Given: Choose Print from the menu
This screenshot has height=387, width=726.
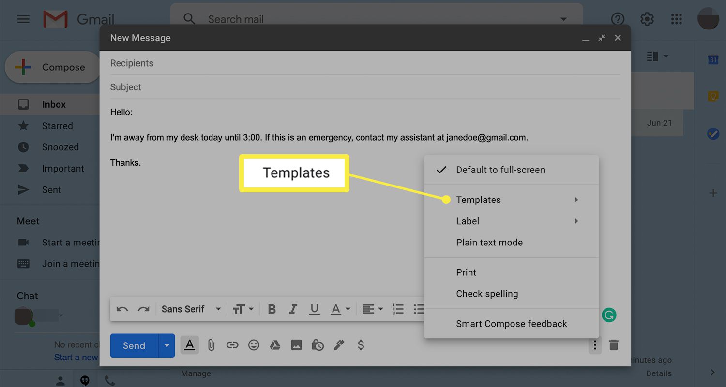Looking at the screenshot, I should [512, 272].
